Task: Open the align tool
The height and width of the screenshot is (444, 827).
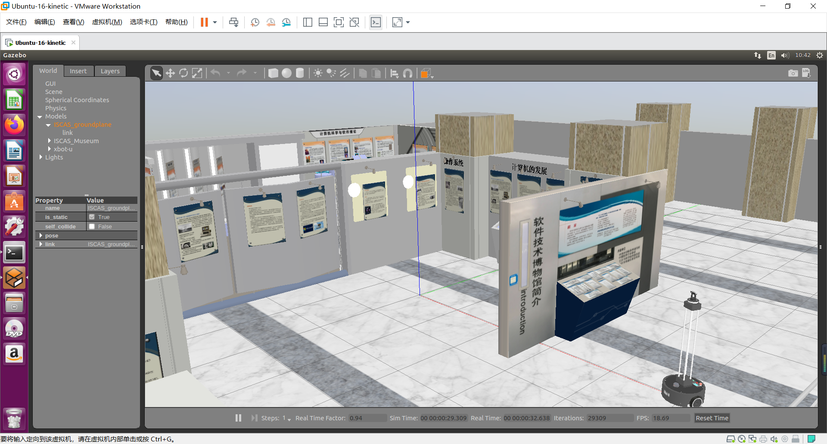Action: point(394,73)
